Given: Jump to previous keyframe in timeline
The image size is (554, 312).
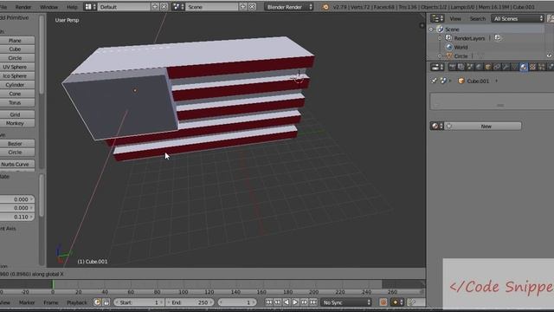Looking at the screenshot, I should coord(277,302).
